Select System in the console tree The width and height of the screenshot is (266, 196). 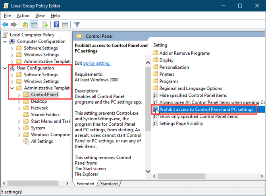click(38, 128)
